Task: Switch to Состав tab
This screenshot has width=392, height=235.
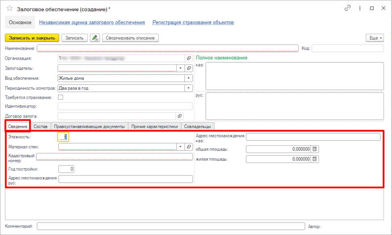Action: pyautogui.click(x=40, y=126)
